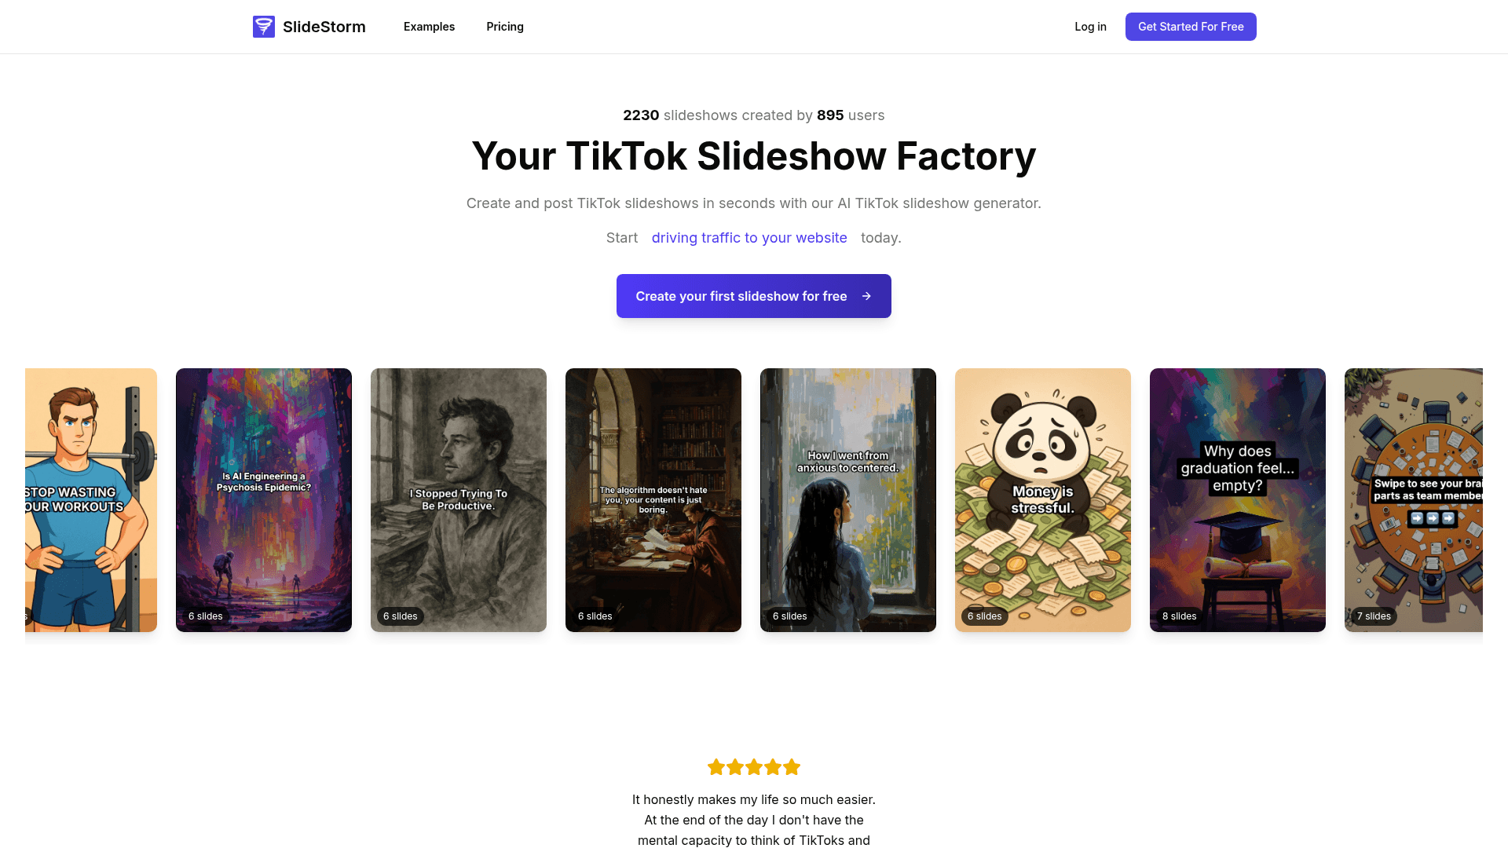Viewport: 1508px width, 848px height.
Task: Click Create your first slideshow for free
Action: (754, 296)
